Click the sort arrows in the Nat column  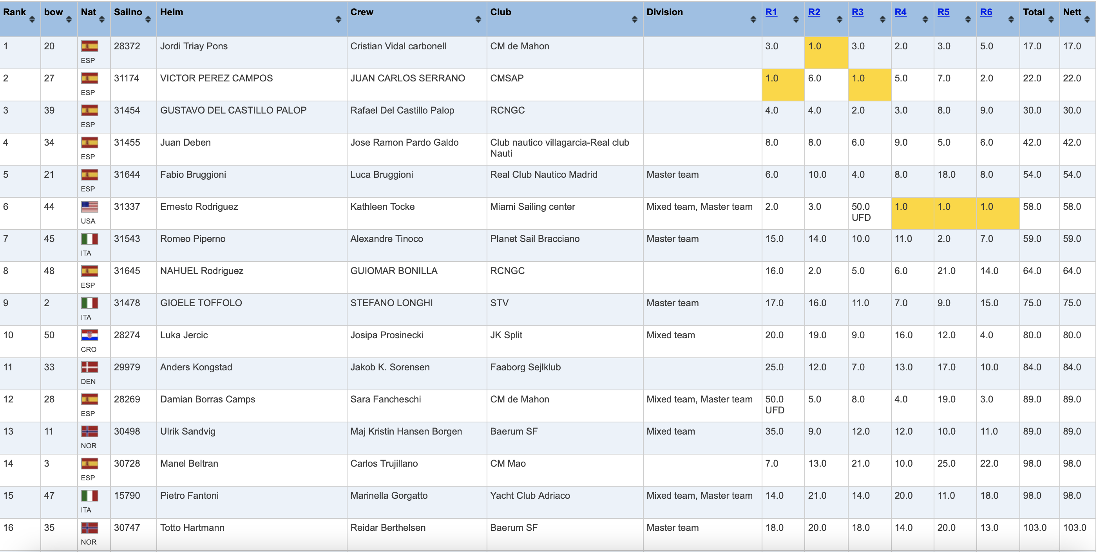click(102, 19)
